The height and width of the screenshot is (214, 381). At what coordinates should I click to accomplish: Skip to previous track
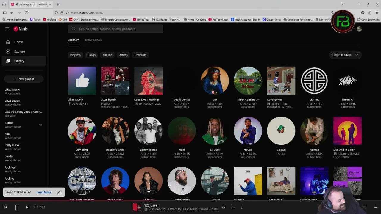(5, 207)
